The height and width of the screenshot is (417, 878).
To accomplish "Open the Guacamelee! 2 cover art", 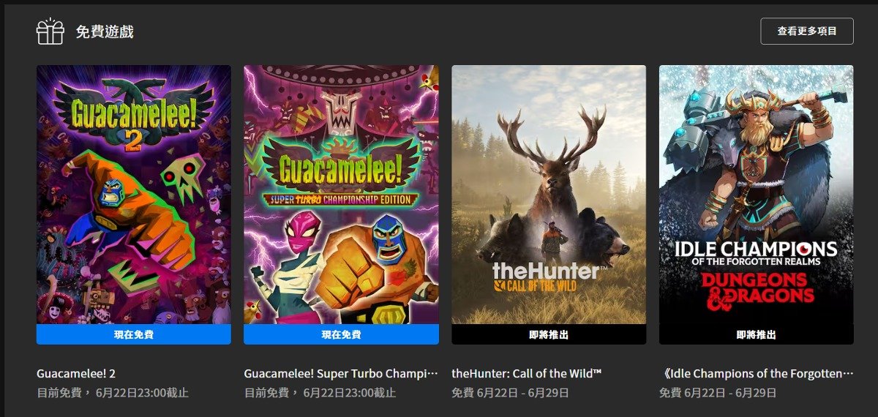I will coord(134,195).
